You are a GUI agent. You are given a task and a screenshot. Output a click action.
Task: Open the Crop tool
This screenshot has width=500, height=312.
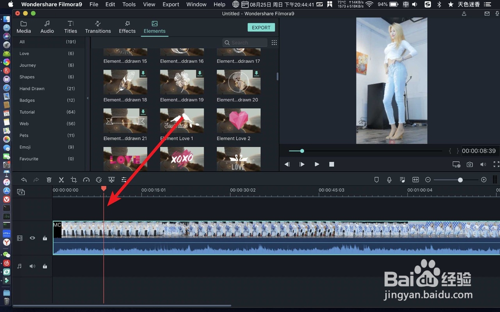click(73, 180)
